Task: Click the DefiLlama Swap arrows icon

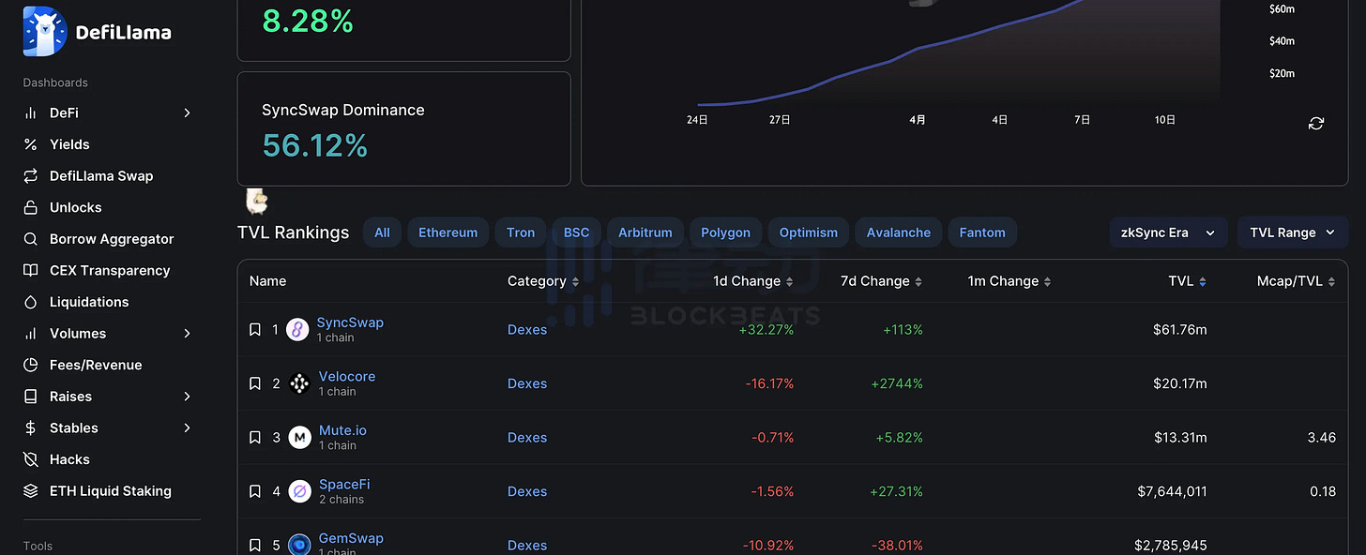Action: (31, 175)
